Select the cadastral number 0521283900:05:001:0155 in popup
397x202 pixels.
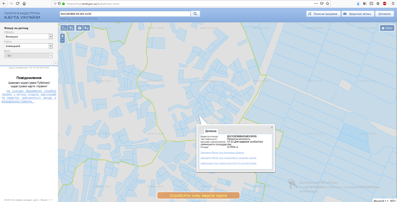[x=242, y=136]
